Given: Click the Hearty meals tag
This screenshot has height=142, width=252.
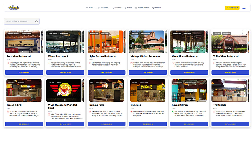Looking at the screenshot, I should click(227, 33).
